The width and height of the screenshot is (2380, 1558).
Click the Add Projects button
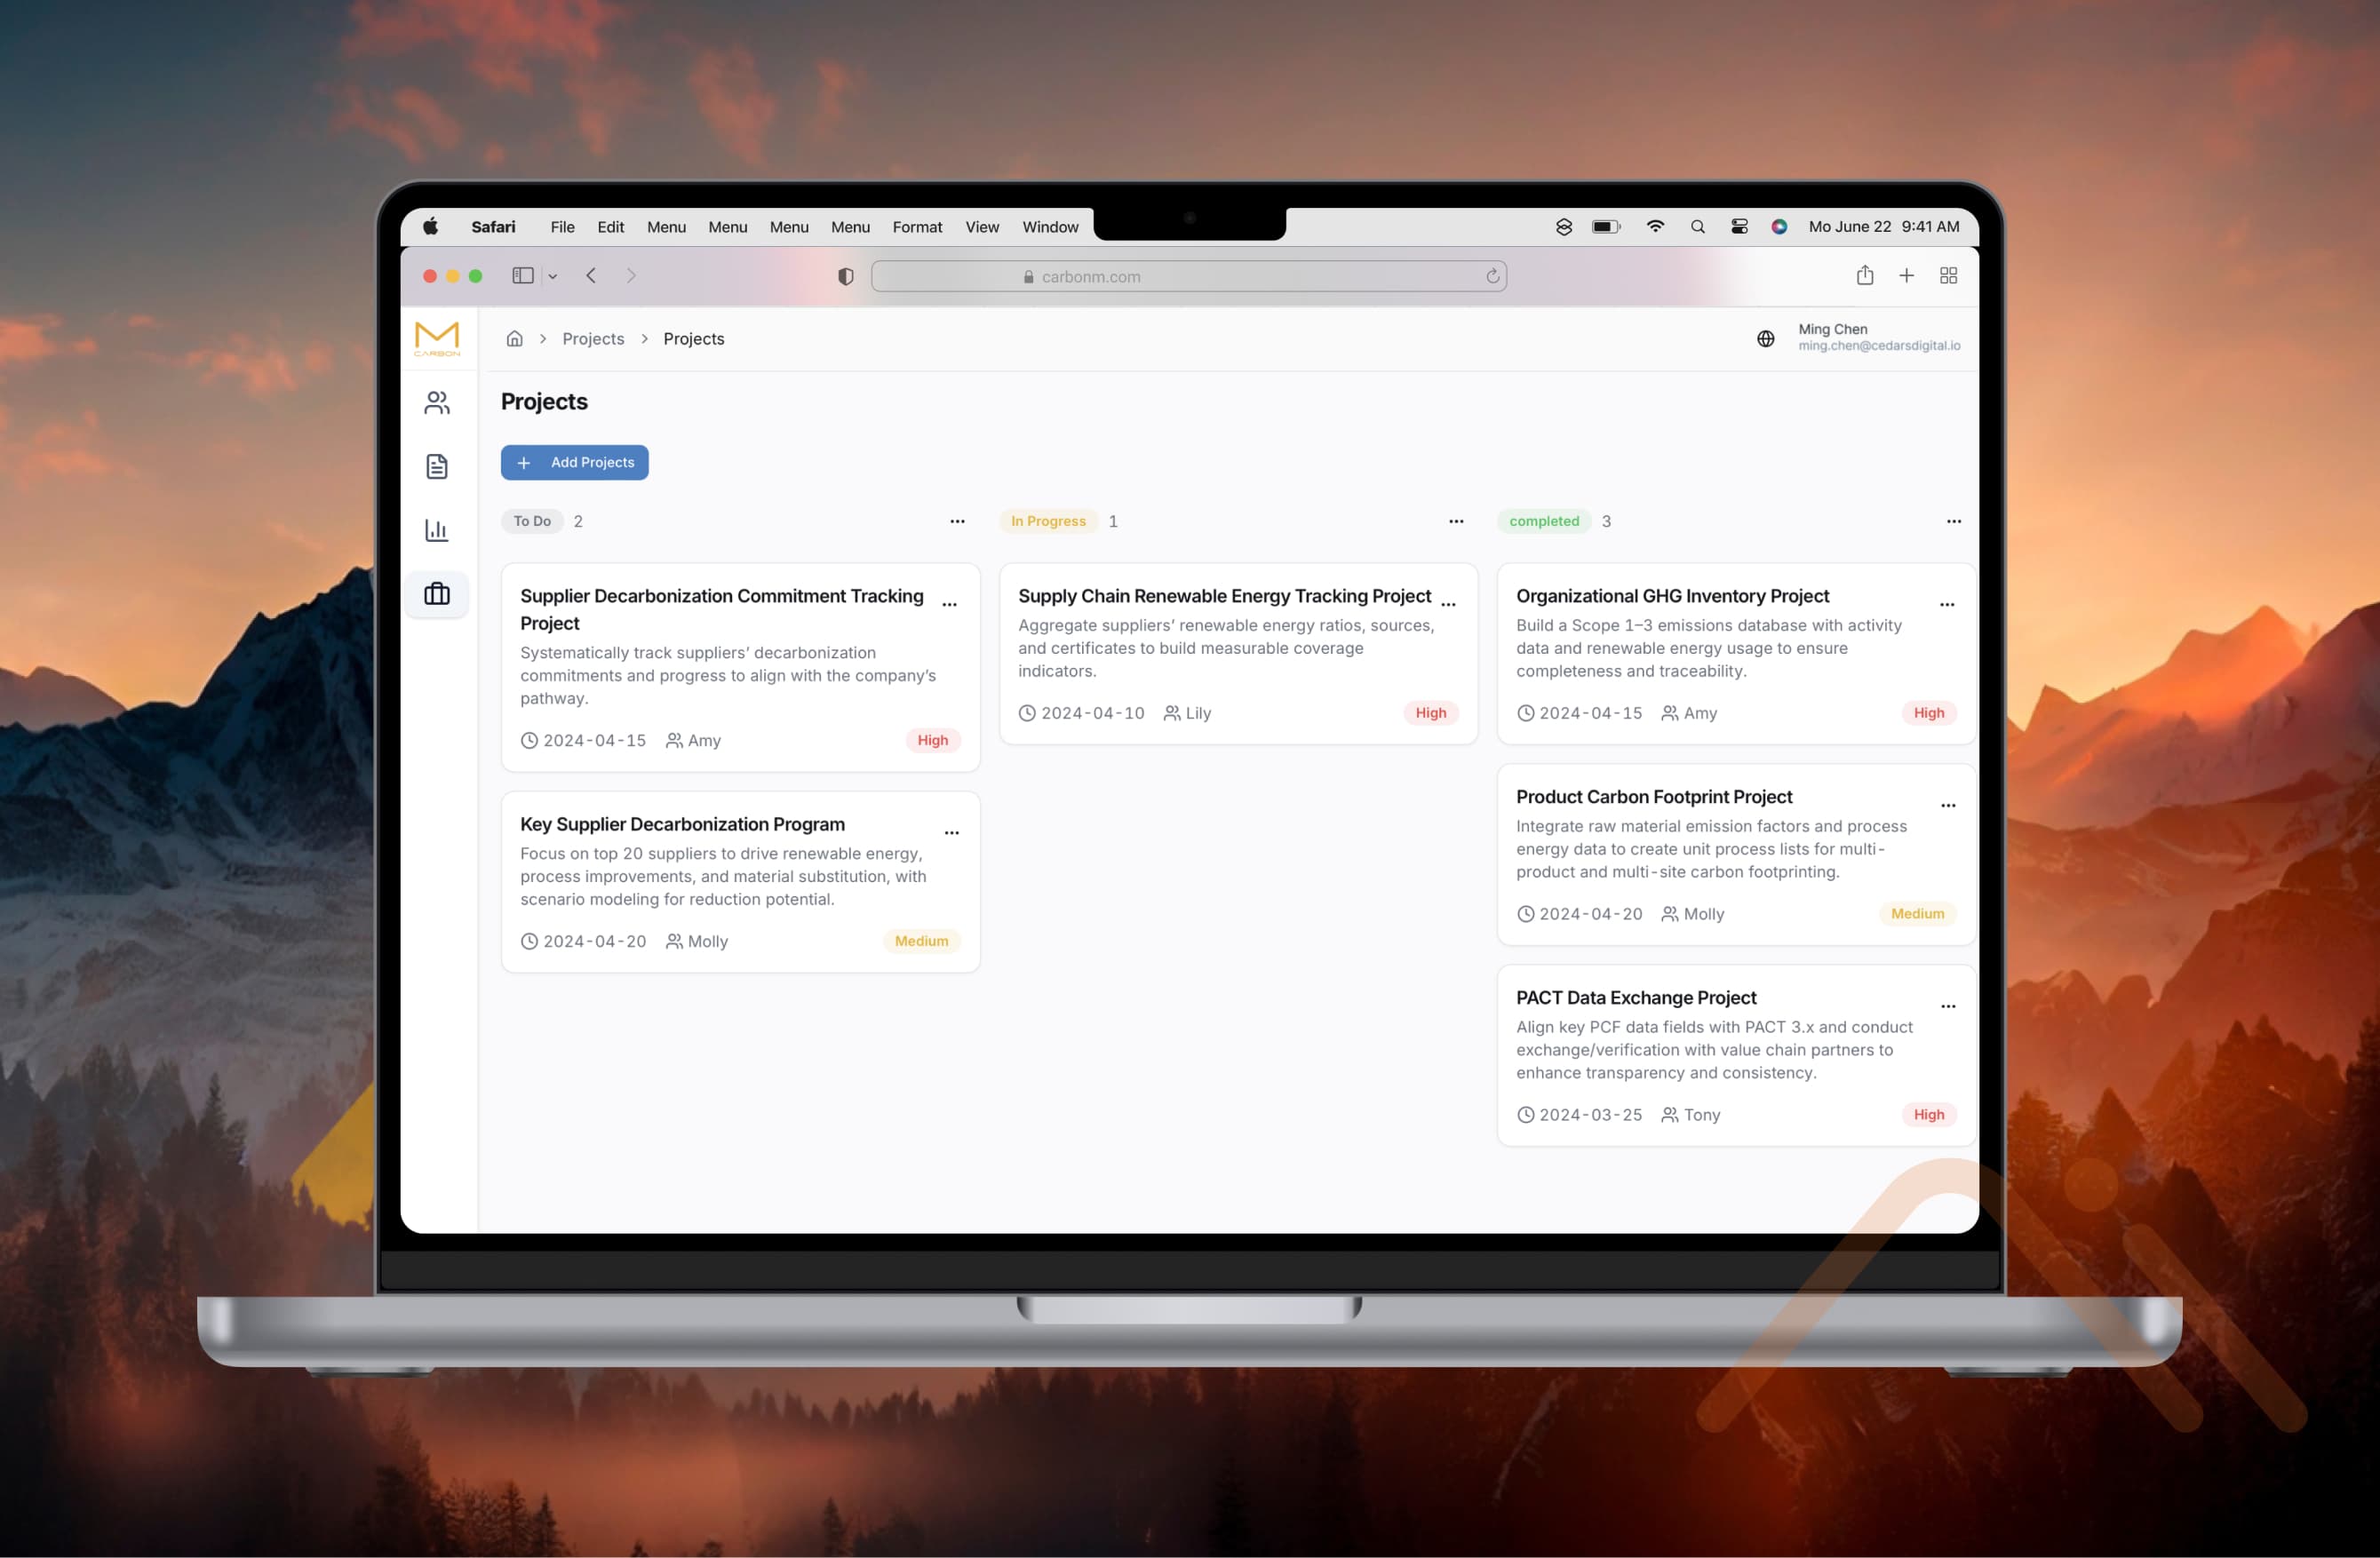[x=574, y=462]
